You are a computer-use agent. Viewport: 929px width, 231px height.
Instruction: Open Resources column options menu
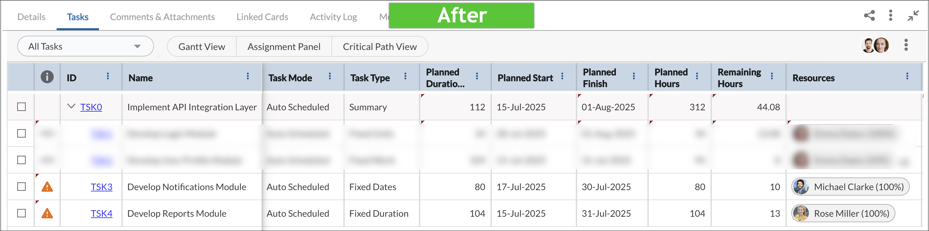907,76
